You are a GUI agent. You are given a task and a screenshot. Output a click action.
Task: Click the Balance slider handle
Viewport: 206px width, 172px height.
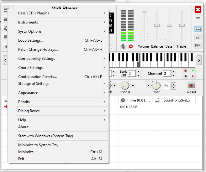point(157,25)
